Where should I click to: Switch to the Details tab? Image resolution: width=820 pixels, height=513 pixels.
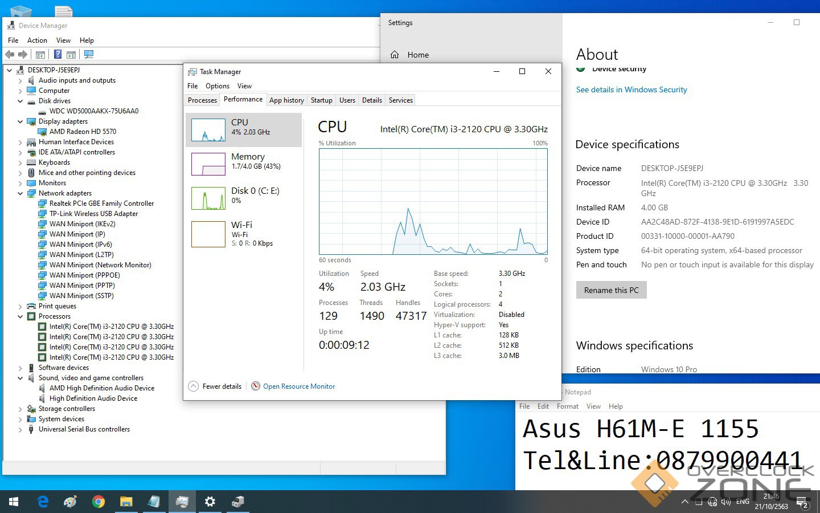tap(372, 100)
